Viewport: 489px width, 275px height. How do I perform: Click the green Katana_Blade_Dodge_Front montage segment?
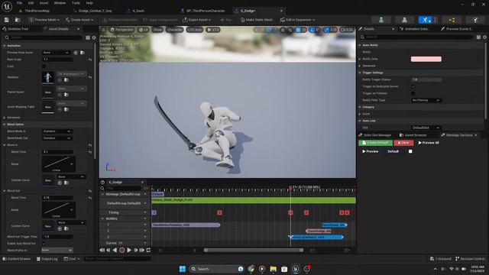tap(254, 200)
